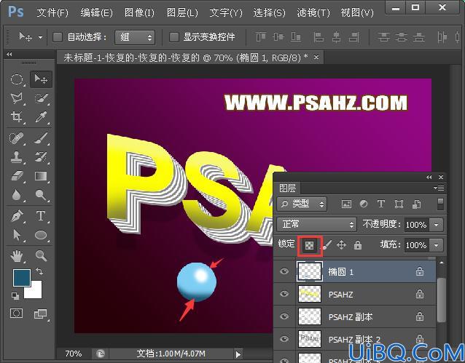This screenshot has height=363, width=465.
Task: Toggle lock image pixels brush icon
Action: coord(327,245)
